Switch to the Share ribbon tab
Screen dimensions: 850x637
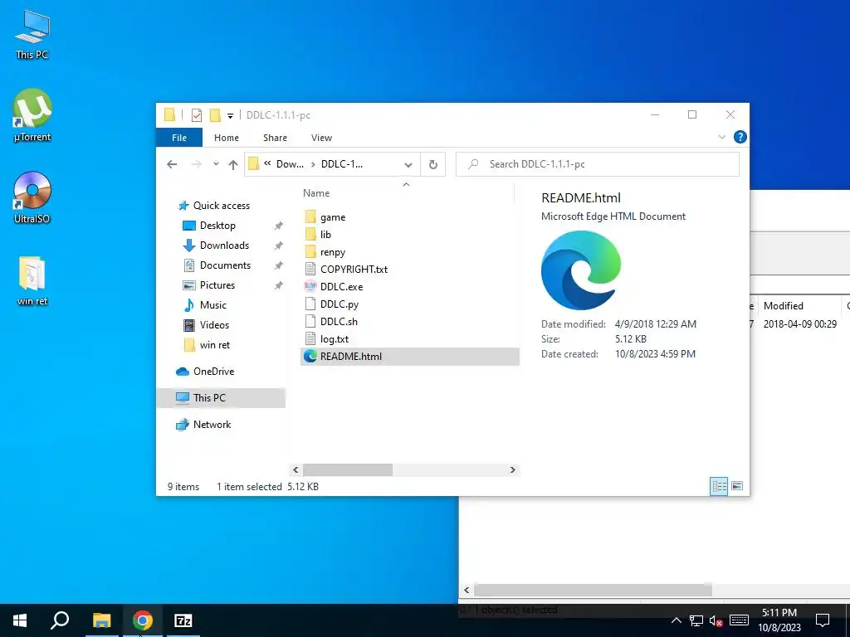[275, 138]
